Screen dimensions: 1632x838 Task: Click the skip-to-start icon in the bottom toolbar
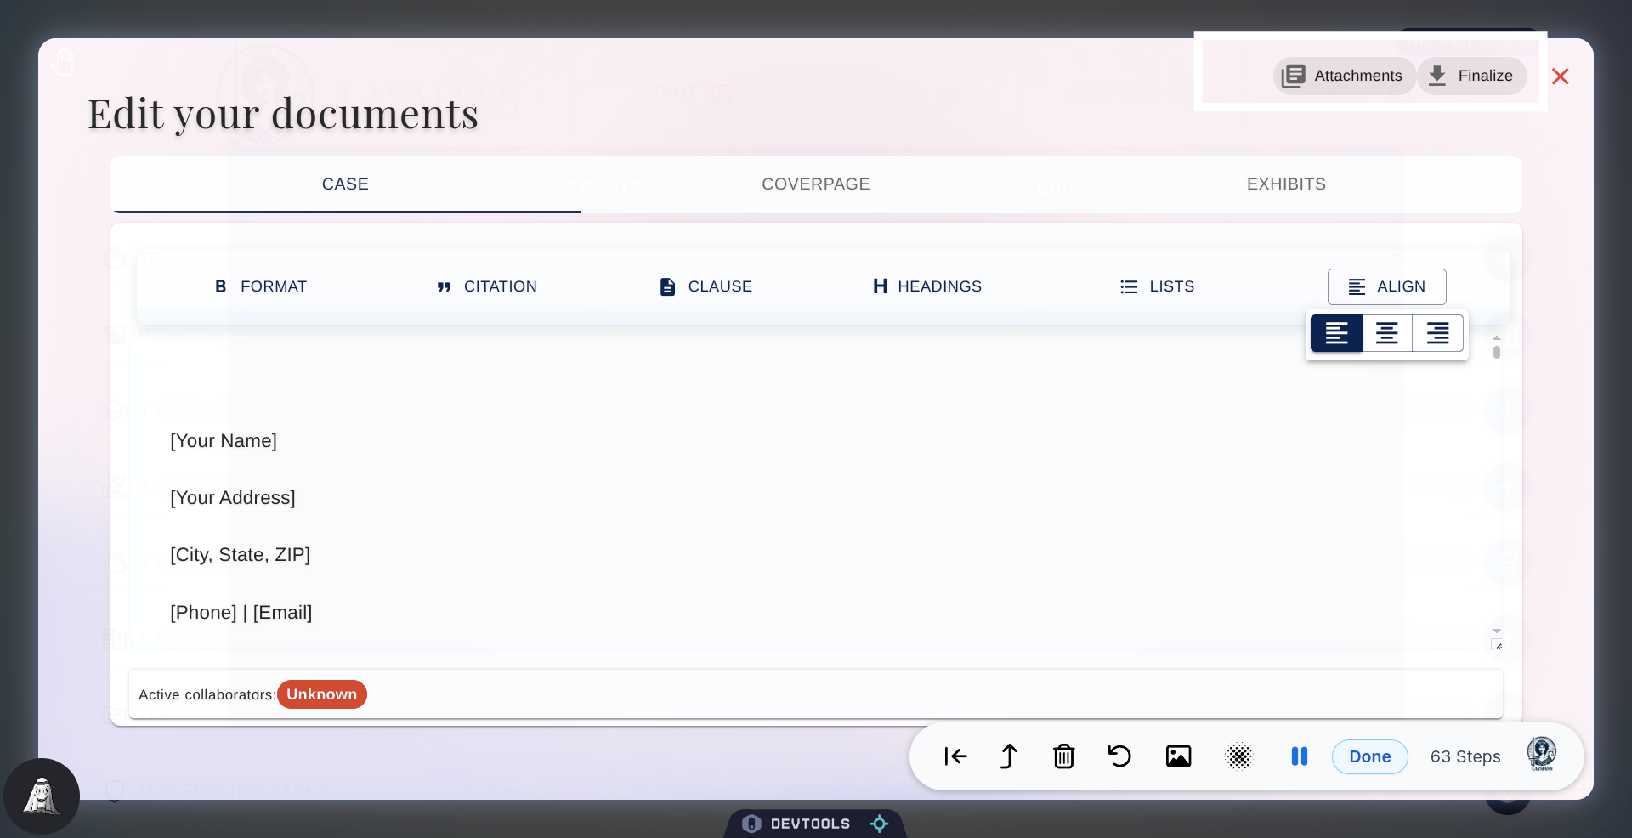coord(955,756)
